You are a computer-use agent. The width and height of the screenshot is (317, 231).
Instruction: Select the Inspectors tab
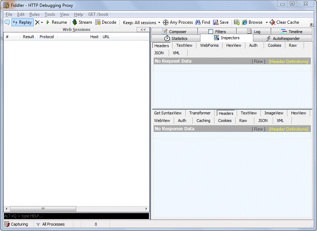pyautogui.click(x=227, y=38)
